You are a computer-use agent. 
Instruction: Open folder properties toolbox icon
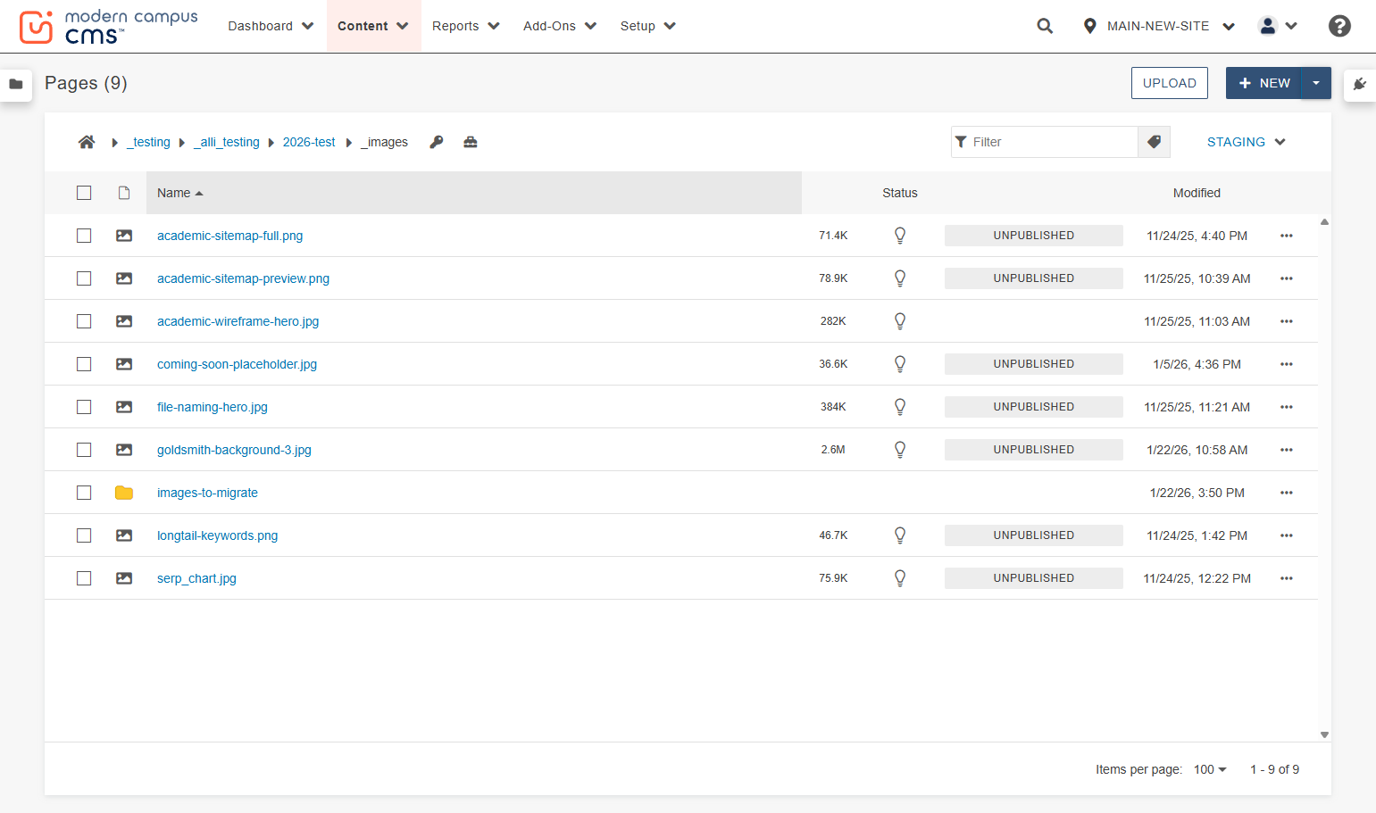(x=471, y=142)
